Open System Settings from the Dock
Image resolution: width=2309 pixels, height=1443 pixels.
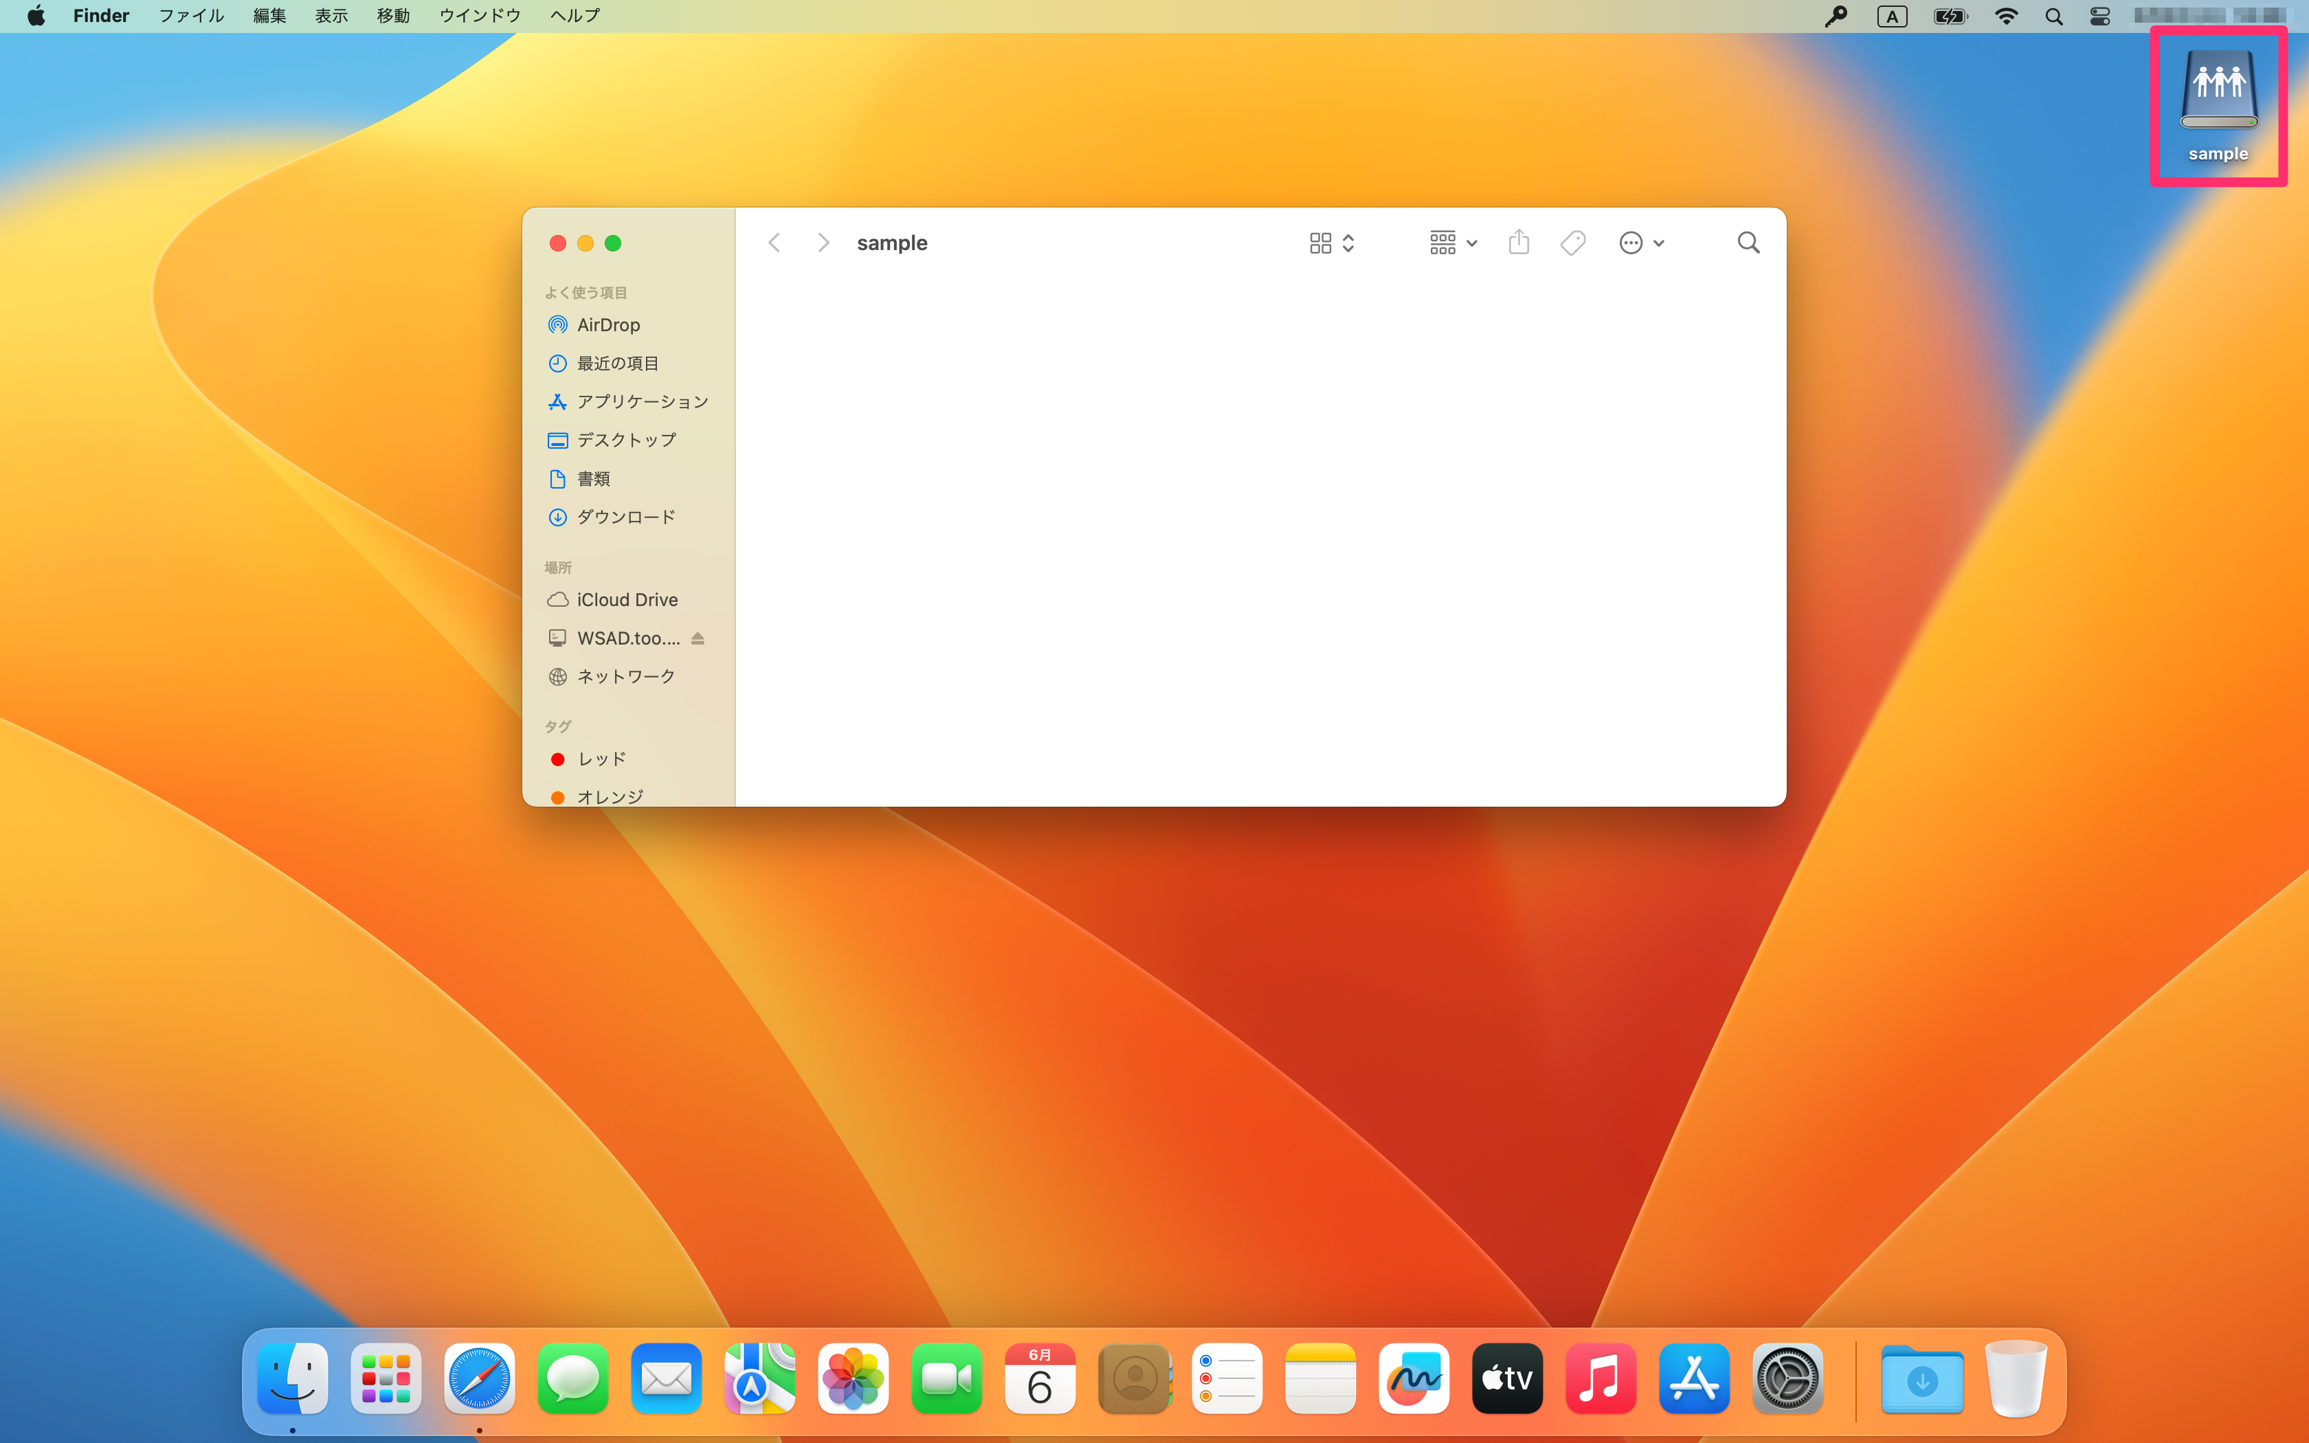1788,1379
